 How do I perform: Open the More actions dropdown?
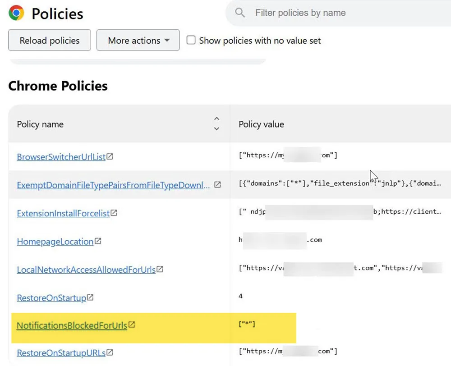138,40
